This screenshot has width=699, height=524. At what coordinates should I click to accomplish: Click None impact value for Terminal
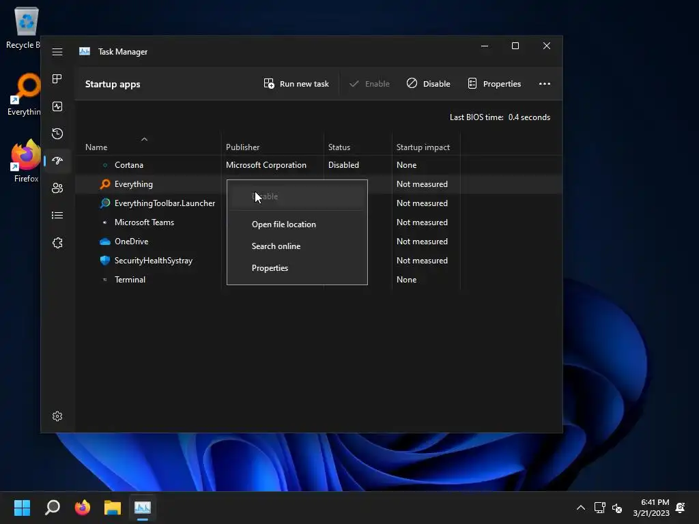(x=406, y=280)
